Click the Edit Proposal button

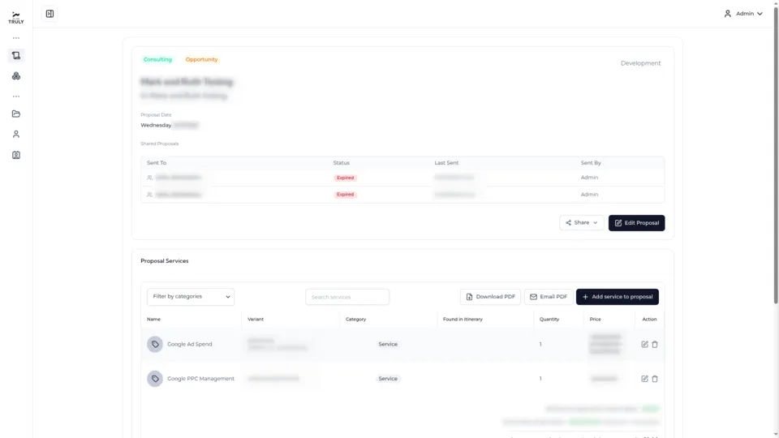click(636, 223)
